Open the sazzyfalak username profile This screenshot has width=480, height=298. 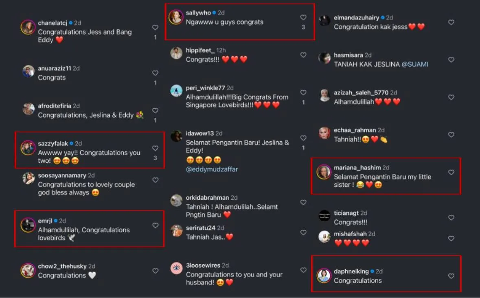(x=53, y=143)
